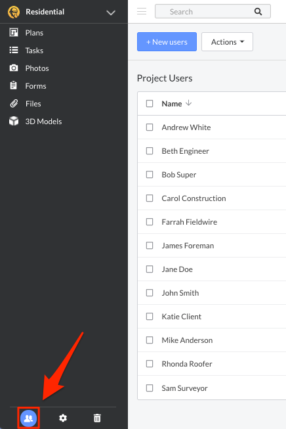Click into the Search field

[x=213, y=11]
